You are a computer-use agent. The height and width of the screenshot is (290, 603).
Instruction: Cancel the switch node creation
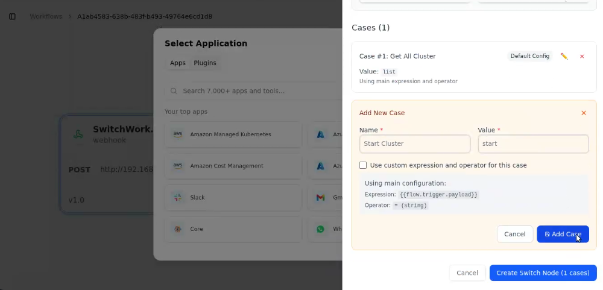pos(467,273)
